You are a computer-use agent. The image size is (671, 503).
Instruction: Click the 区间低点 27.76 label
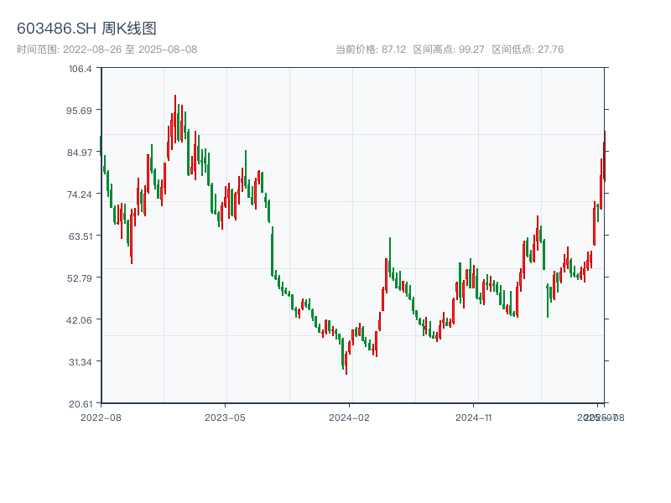pos(527,49)
